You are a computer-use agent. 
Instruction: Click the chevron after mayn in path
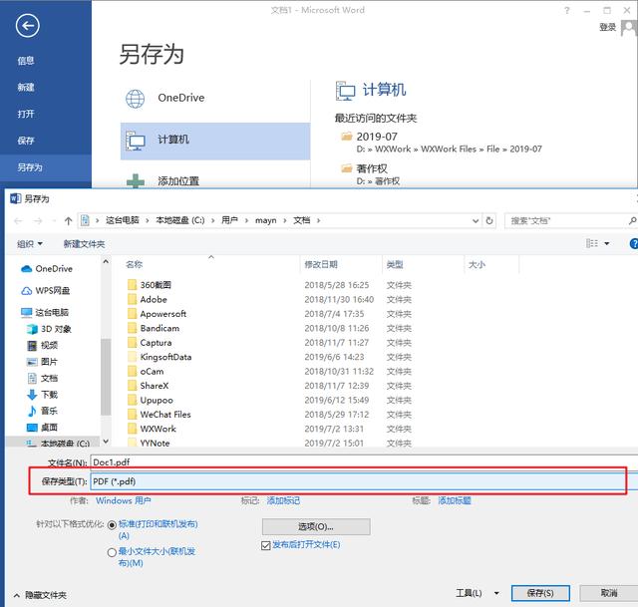[285, 220]
